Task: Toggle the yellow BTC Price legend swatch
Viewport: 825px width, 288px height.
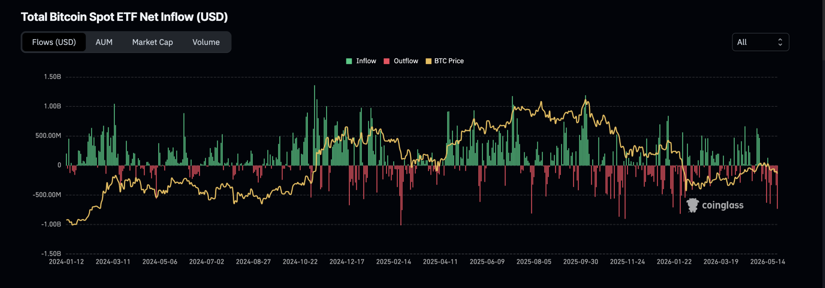Action: [428, 61]
